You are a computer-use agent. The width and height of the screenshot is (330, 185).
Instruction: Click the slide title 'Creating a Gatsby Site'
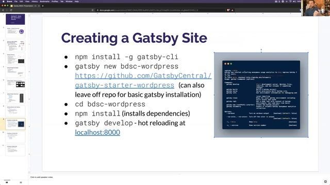coord(134,38)
